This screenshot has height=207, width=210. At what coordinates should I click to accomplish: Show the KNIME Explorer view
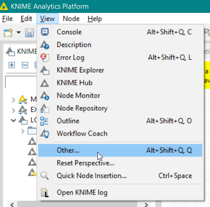click(x=120, y=70)
